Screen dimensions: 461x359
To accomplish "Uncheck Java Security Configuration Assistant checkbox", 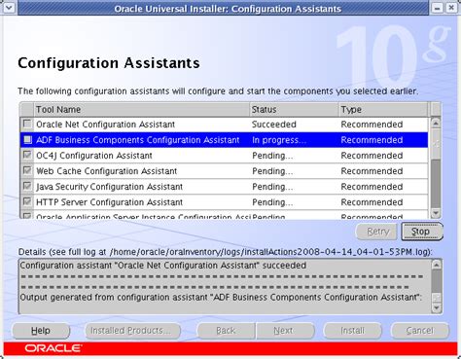I will point(27,186).
